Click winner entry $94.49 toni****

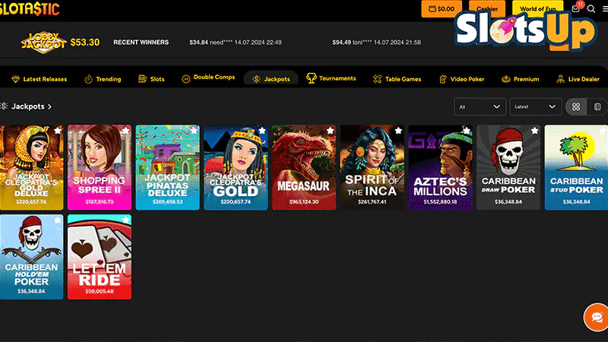(x=376, y=43)
